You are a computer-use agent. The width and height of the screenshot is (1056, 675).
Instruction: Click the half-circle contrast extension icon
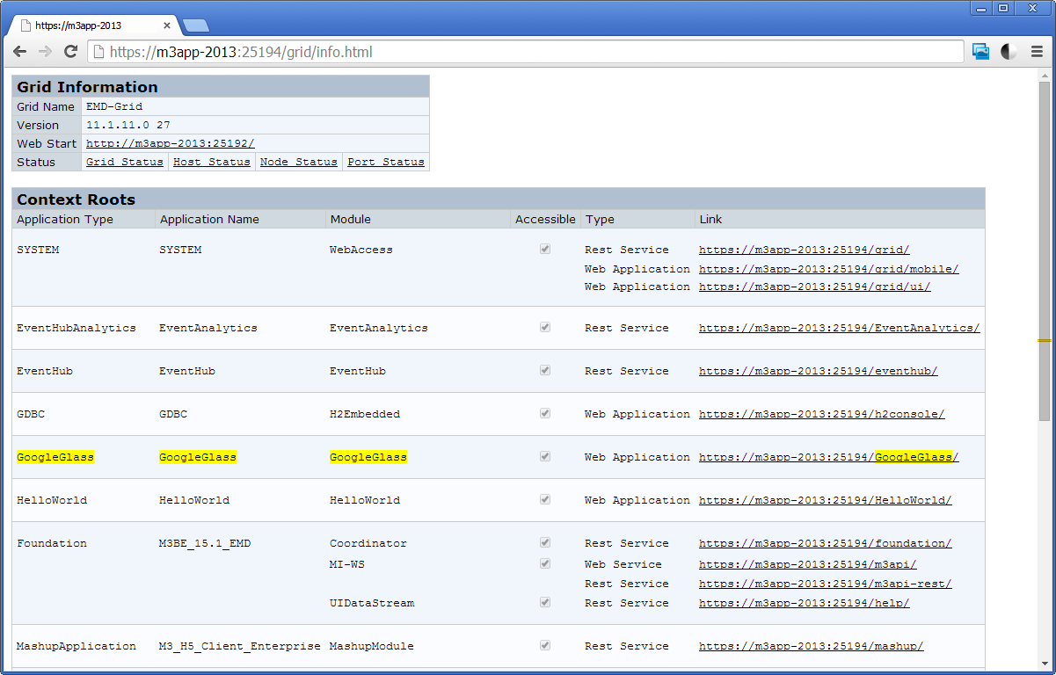[x=1009, y=52]
